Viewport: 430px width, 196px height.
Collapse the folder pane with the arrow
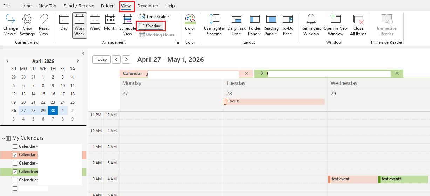pyautogui.click(x=83, y=53)
